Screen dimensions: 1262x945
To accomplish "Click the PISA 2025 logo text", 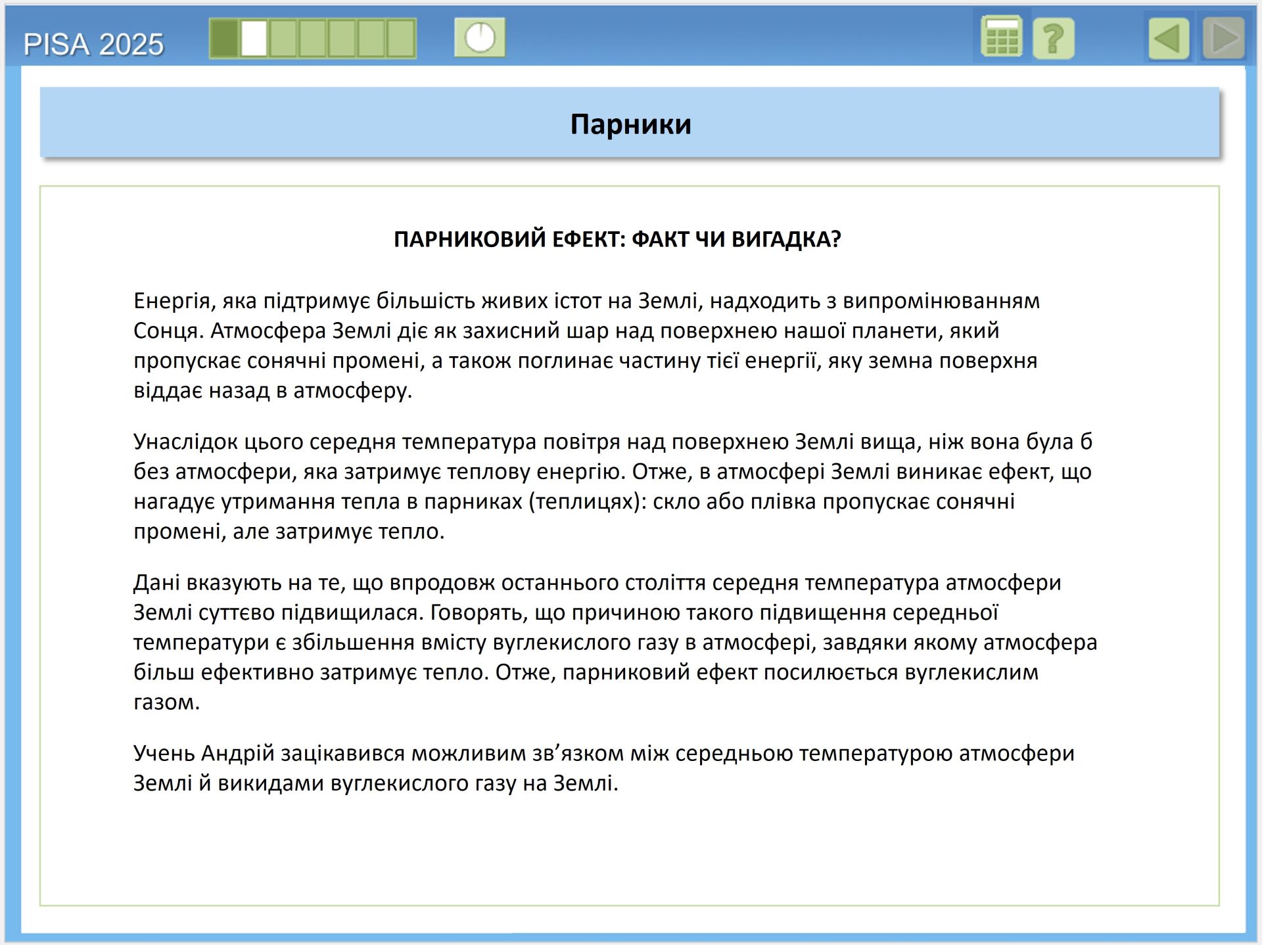I will pos(93,45).
